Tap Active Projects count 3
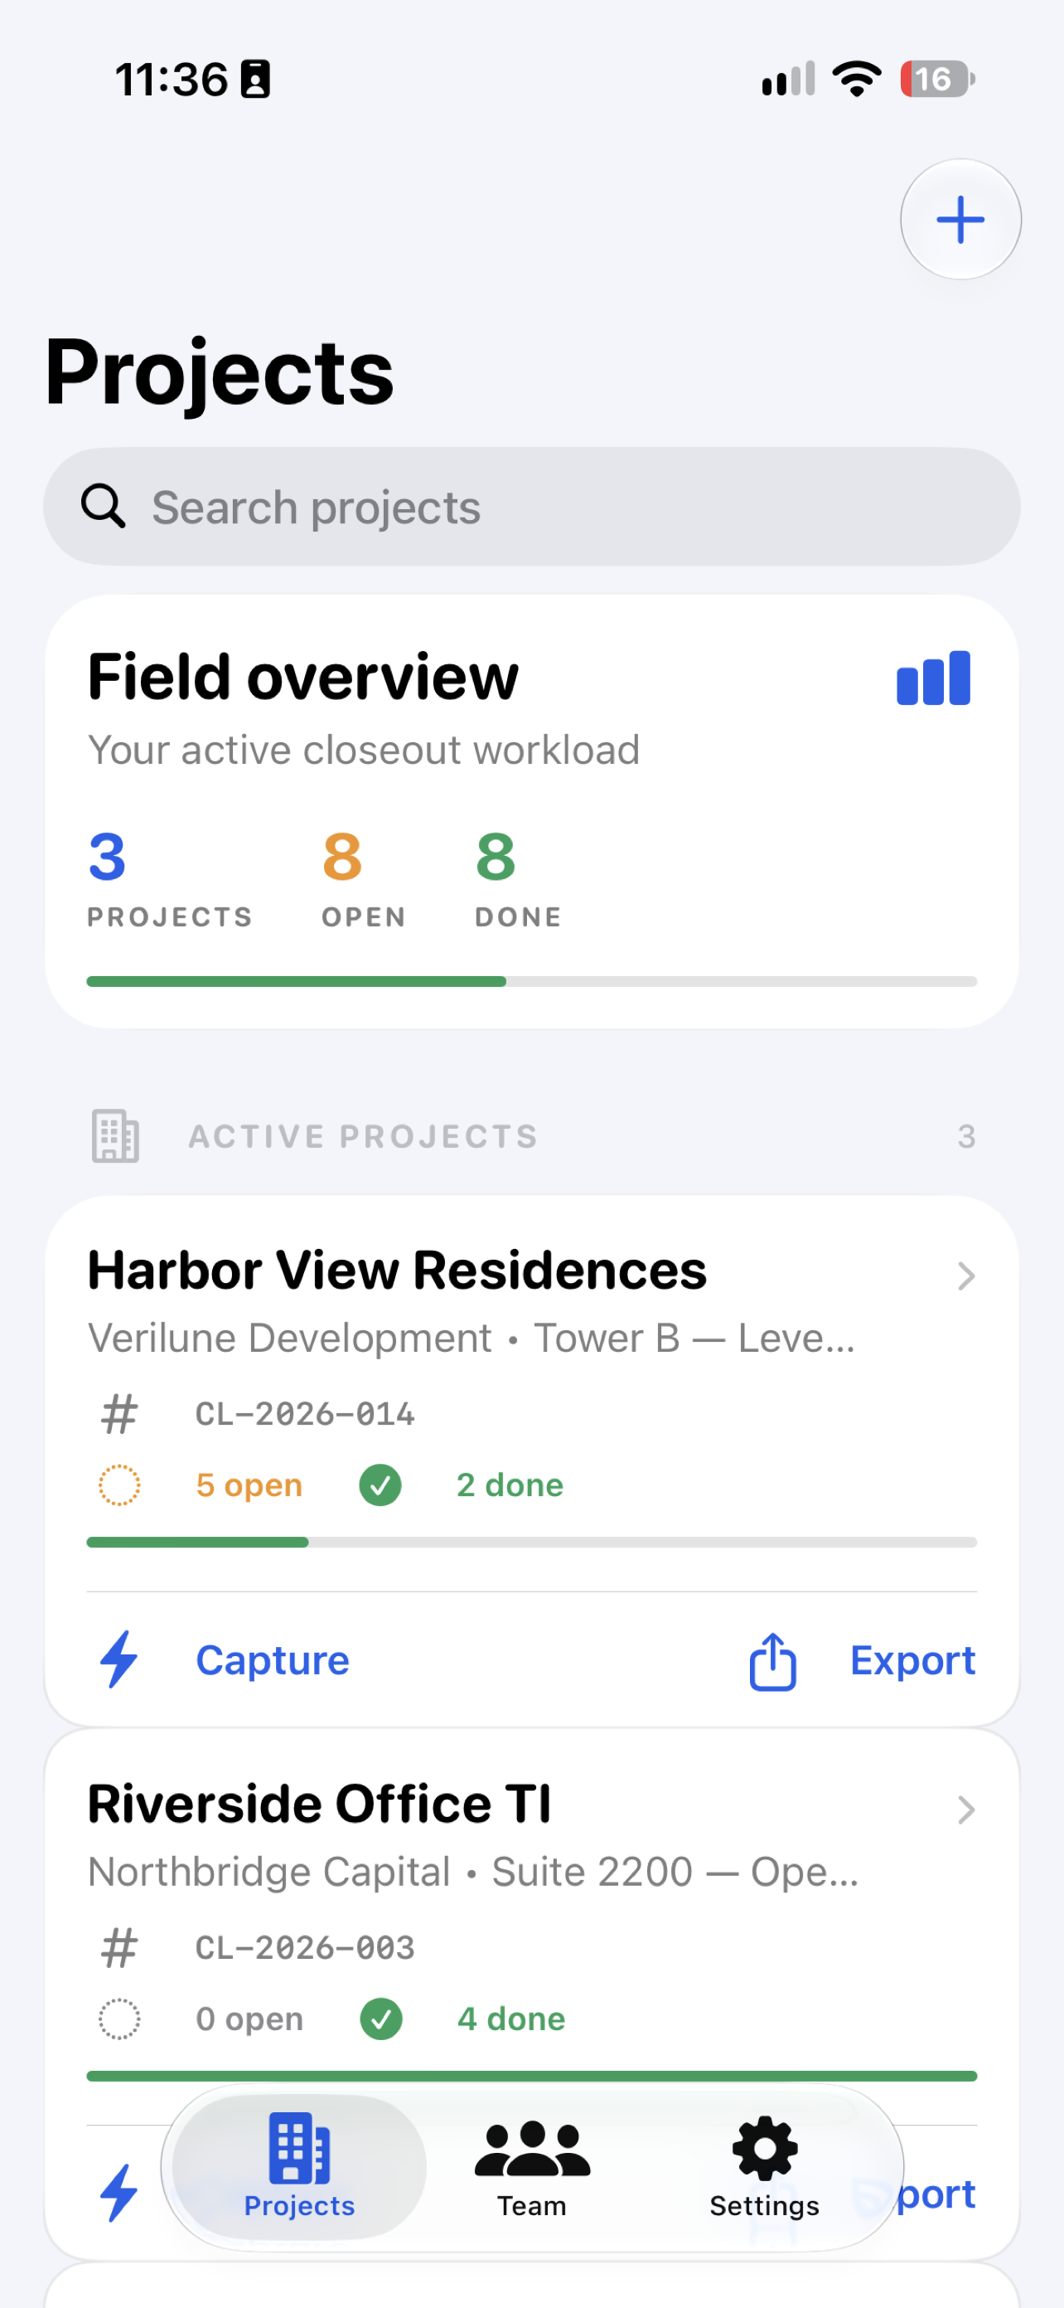The height and width of the screenshot is (2308, 1064). (x=965, y=1136)
